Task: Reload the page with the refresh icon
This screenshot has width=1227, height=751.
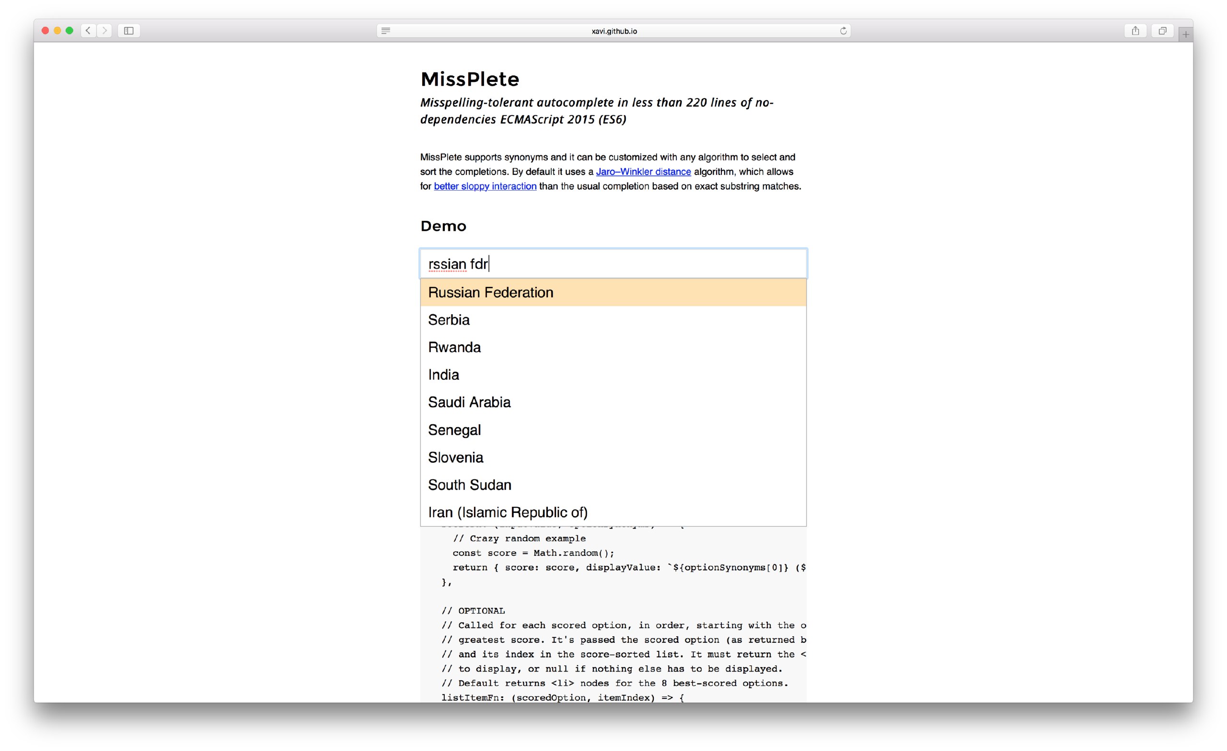Action: point(843,31)
